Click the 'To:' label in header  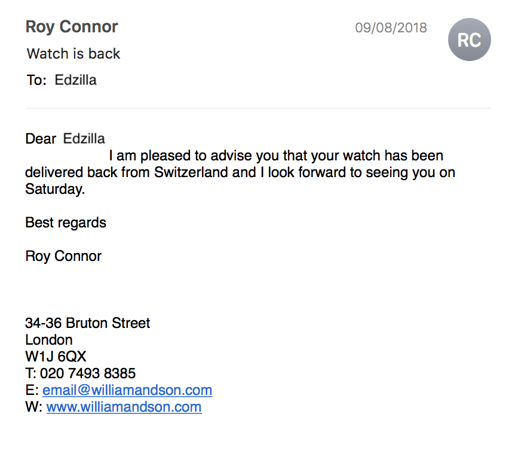(x=36, y=80)
